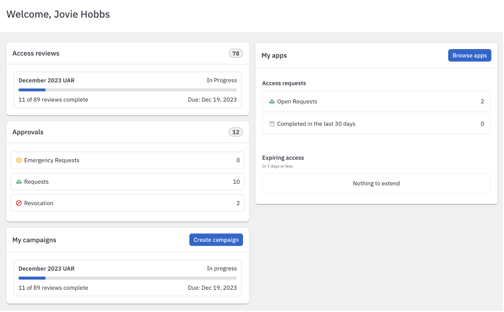Open the Browse apps button
Screen dimensions: 504x312
(469, 56)
